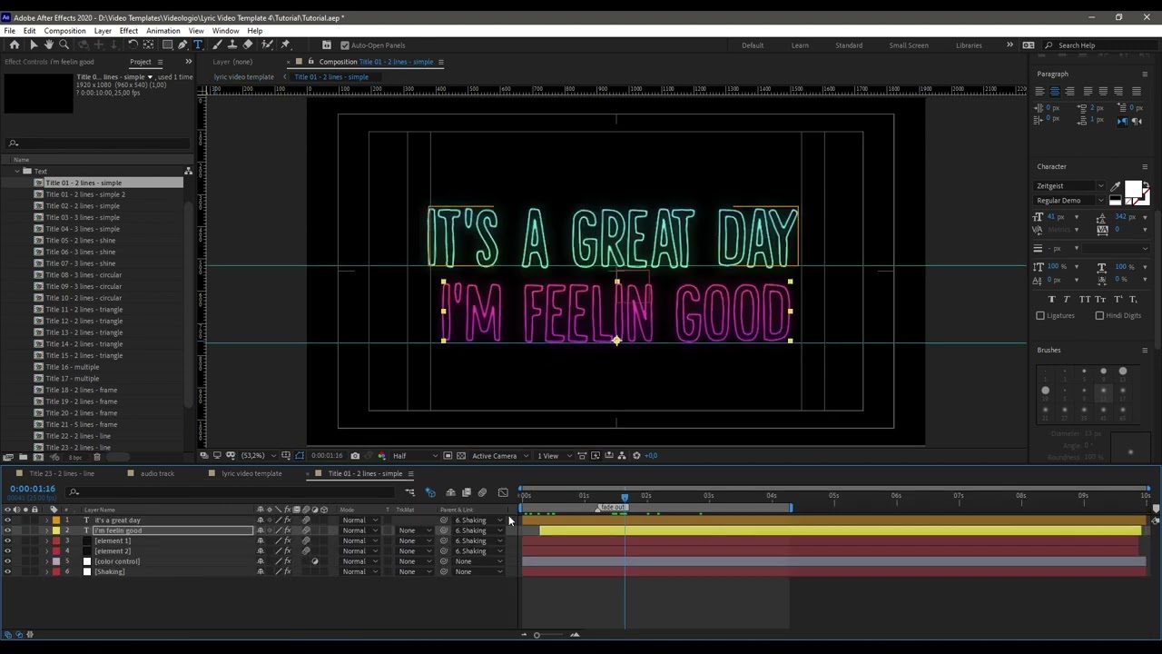Expand the [Shaking] layer properties
This screenshot has height=654, width=1162.
pos(47,572)
